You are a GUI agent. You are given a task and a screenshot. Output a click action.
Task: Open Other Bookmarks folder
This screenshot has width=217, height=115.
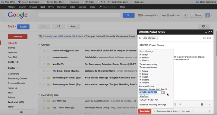coord(206,2)
